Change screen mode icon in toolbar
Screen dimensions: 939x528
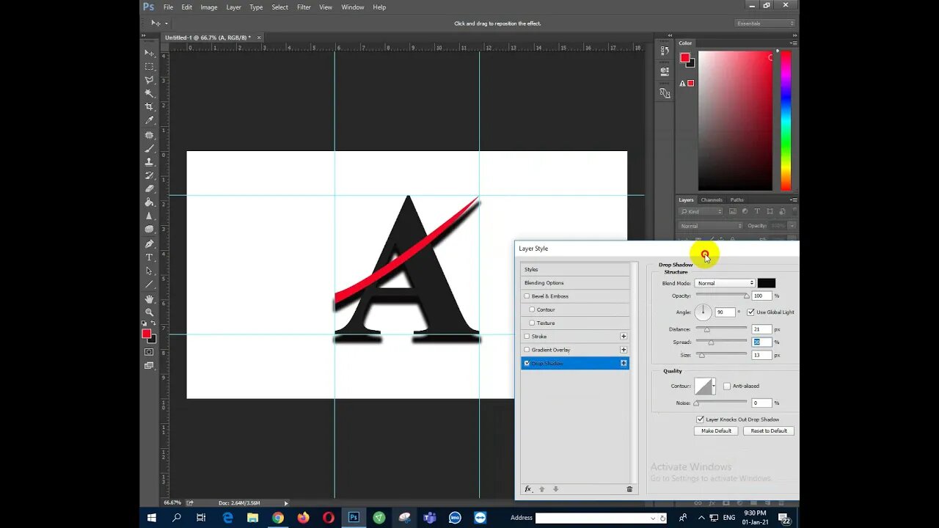[x=150, y=365]
